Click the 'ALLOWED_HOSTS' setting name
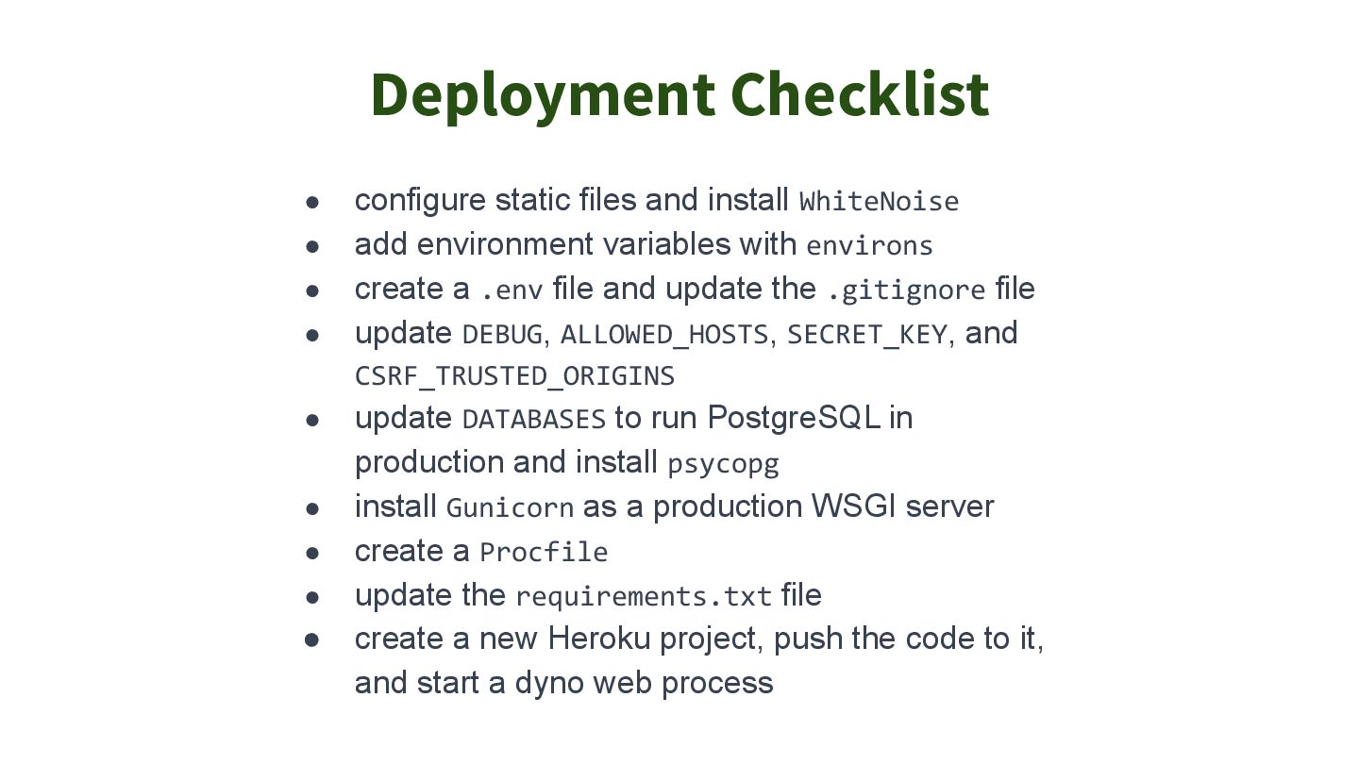Viewport: 1359px width, 764px height. pyautogui.click(x=664, y=335)
